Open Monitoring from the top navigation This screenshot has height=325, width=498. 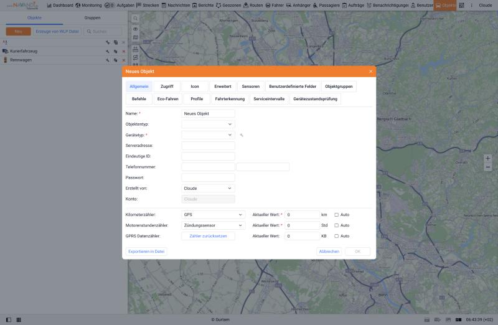tap(88, 6)
